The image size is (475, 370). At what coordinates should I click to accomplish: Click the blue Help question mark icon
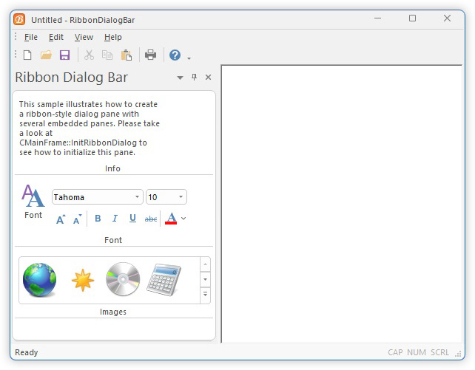[175, 55]
